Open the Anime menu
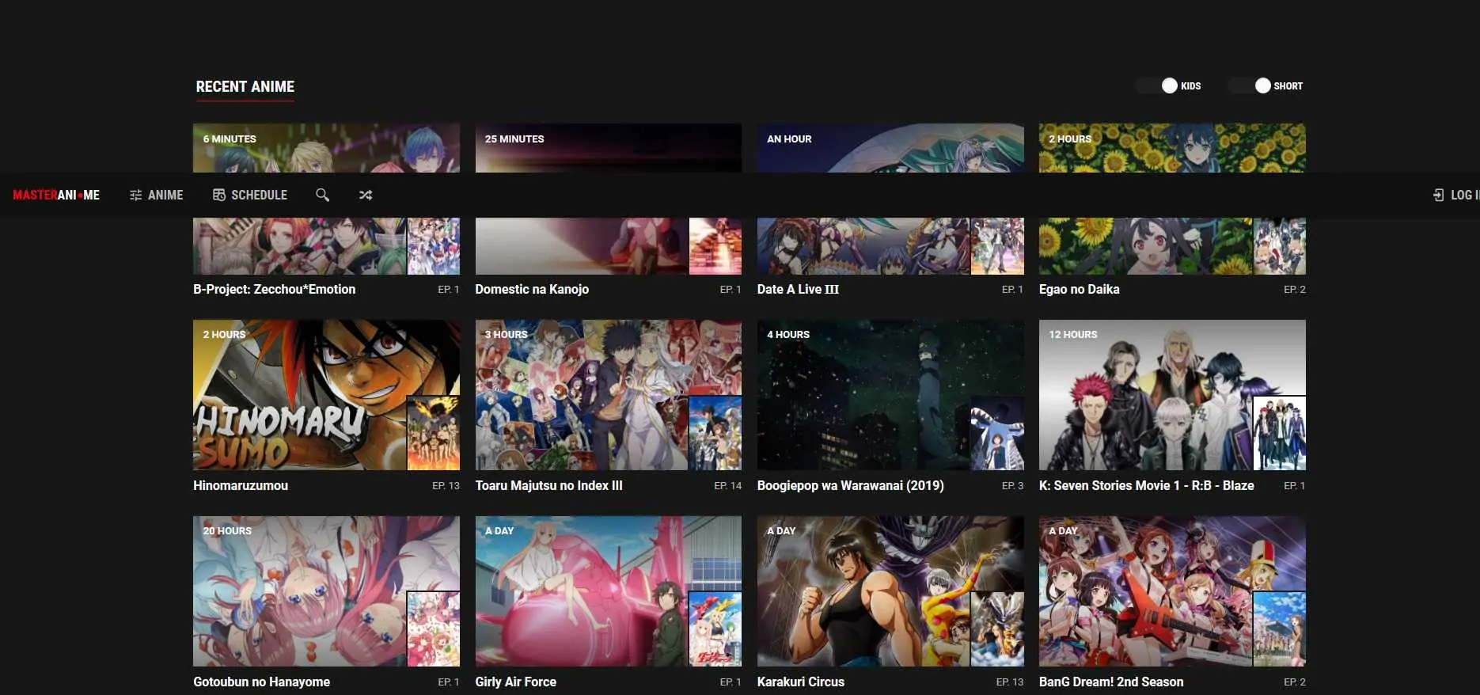 [x=156, y=195]
